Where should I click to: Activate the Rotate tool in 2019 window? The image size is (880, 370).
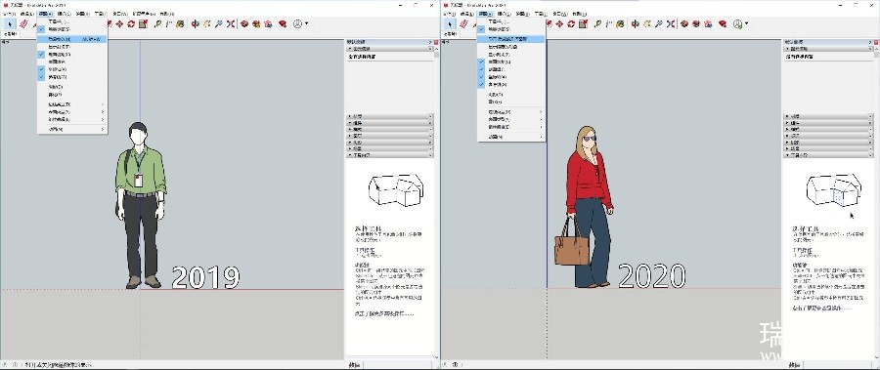(131, 24)
